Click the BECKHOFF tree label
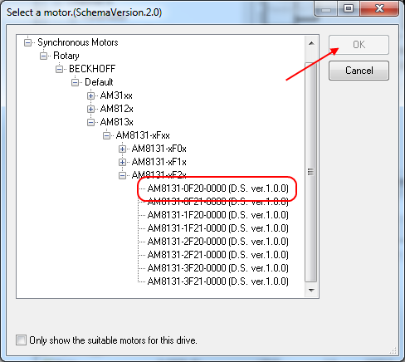 tap(92, 69)
